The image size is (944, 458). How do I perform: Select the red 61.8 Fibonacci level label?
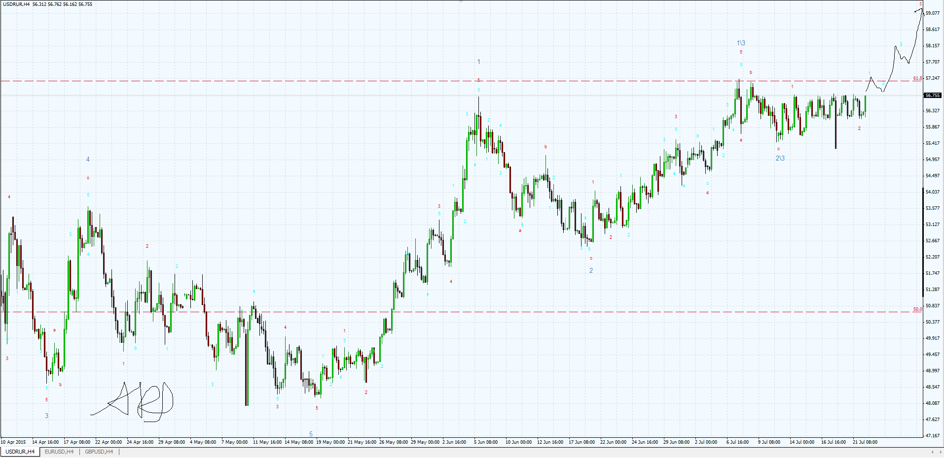pos(917,78)
